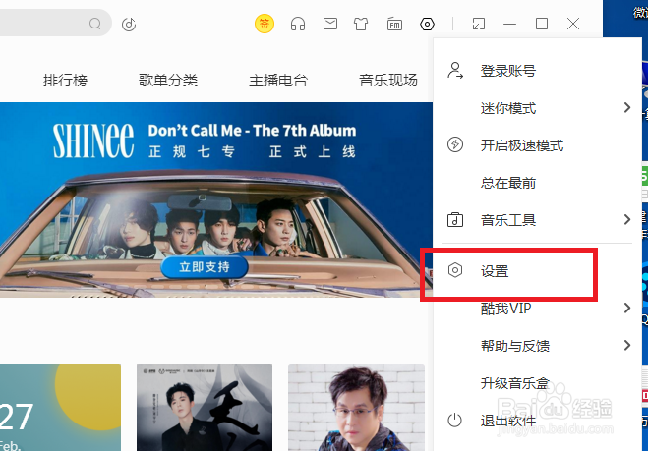Switch to the 歌单分类 tab
This screenshot has width=648, height=451.
tap(168, 81)
